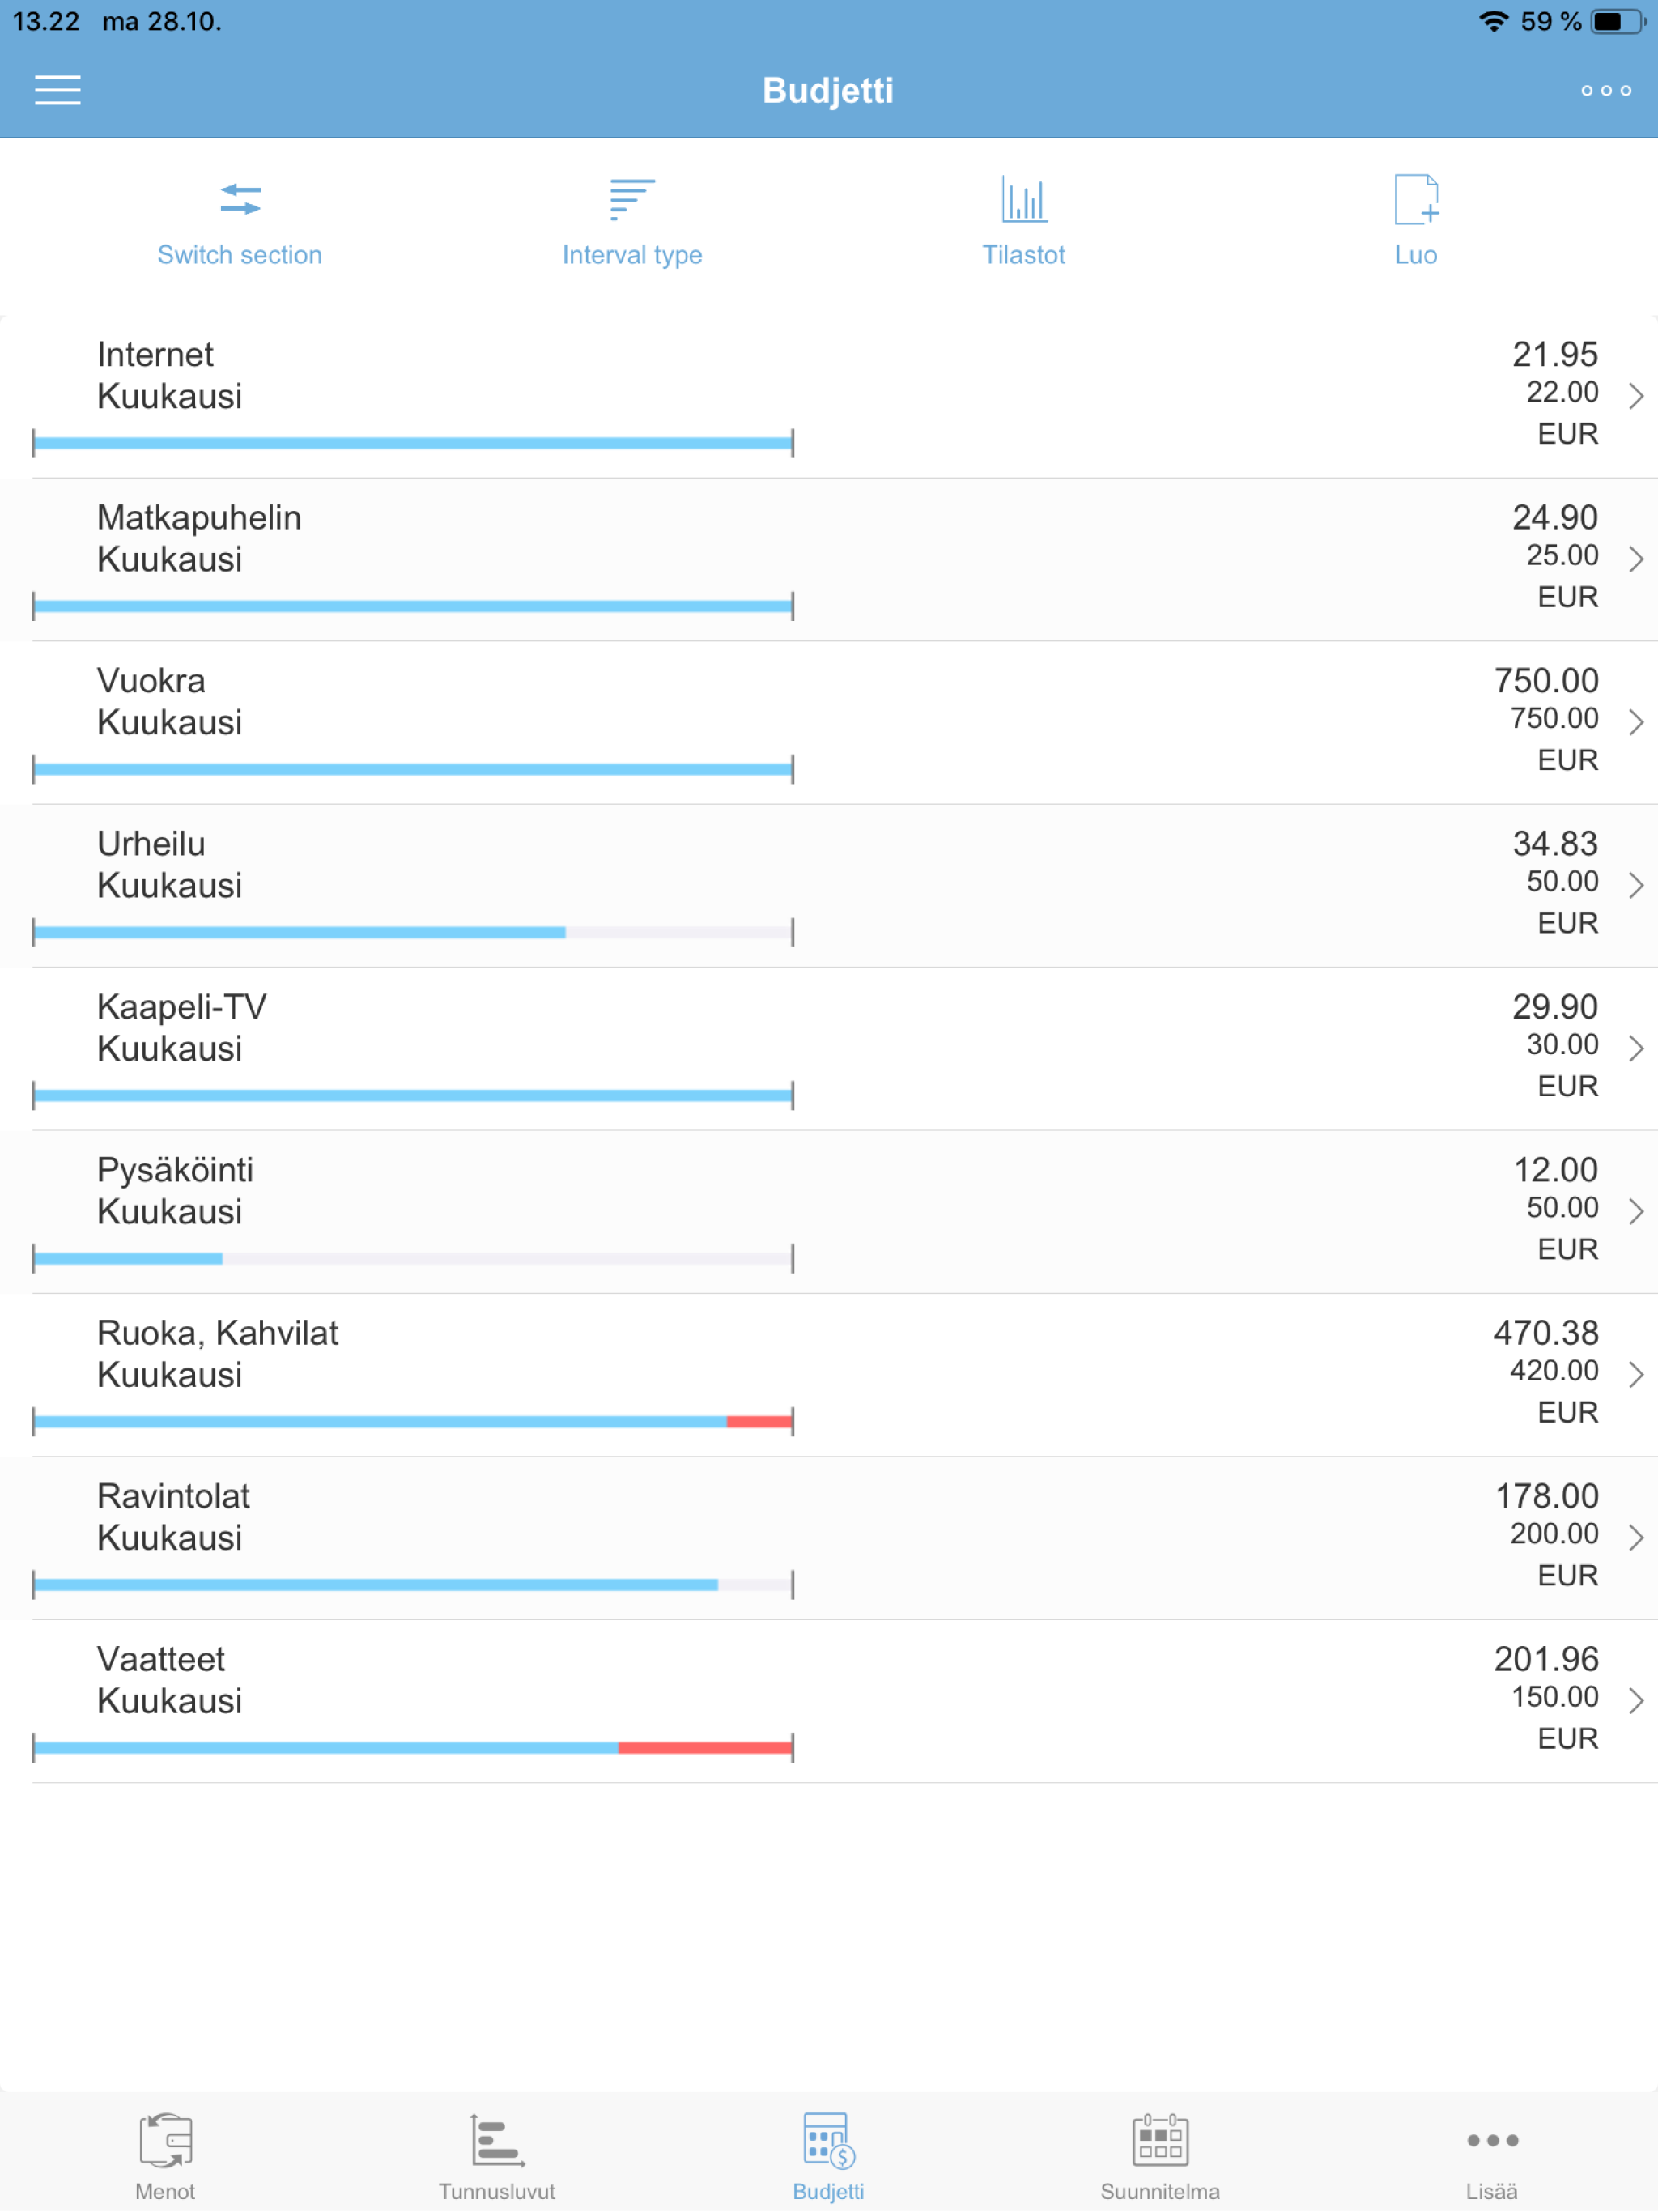Open Tilastot statistics chart icon
Viewport: 1658px width, 2212px height.
click(x=1023, y=199)
